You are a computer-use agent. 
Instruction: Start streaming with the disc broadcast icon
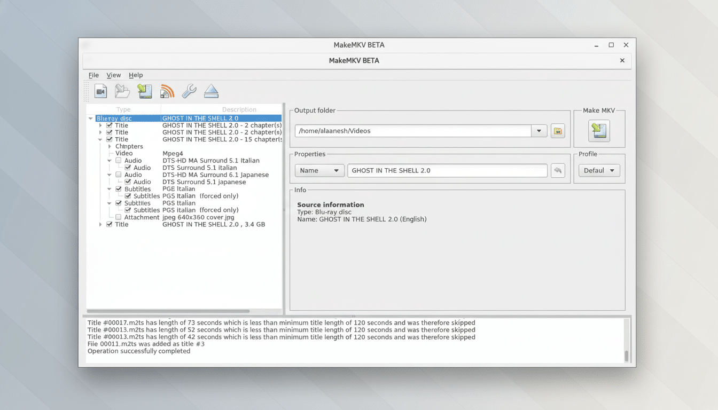click(167, 91)
